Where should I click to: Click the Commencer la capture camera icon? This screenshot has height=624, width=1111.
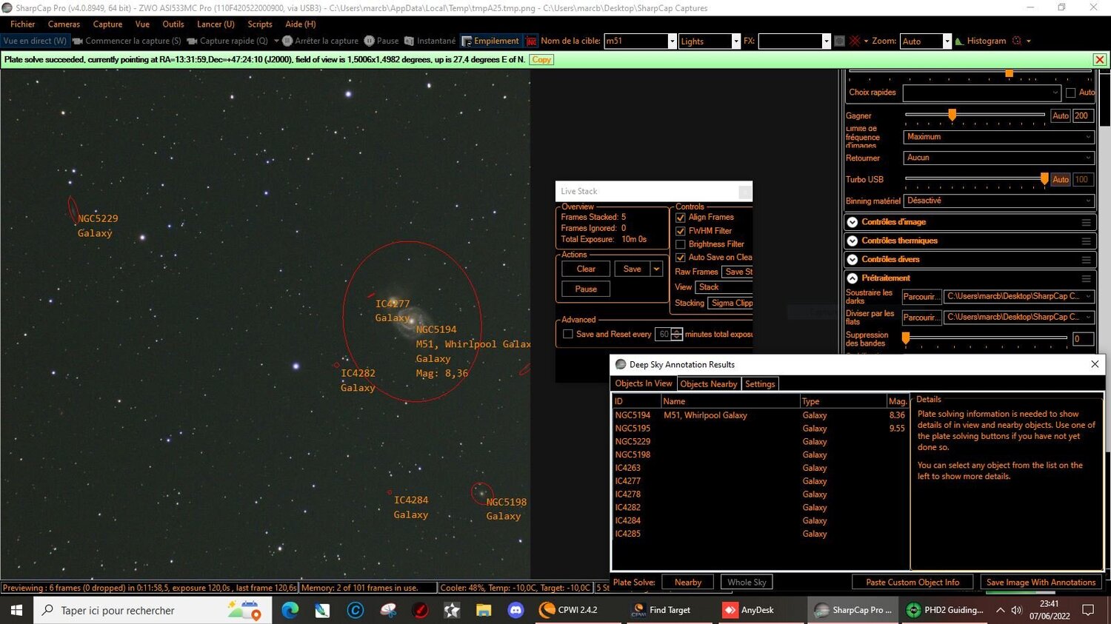point(77,41)
